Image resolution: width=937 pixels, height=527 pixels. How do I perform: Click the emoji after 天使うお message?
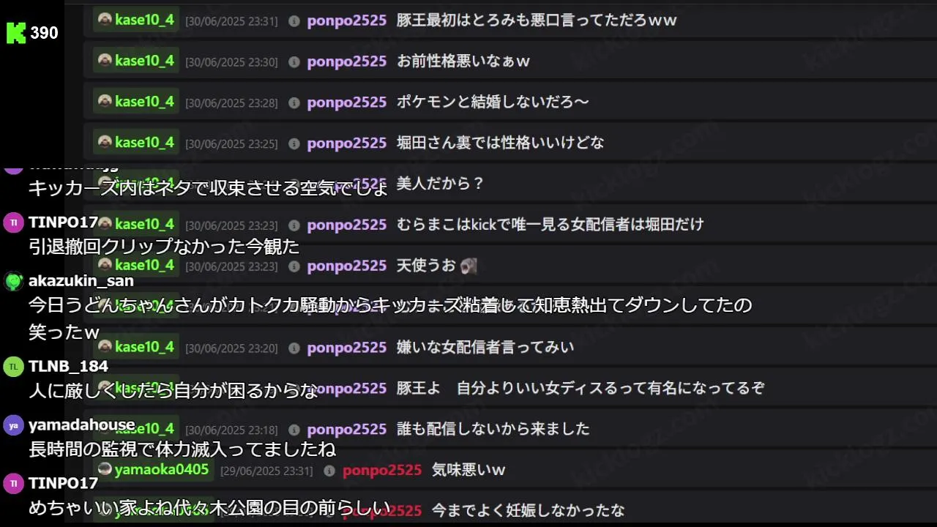[x=469, y=266]
